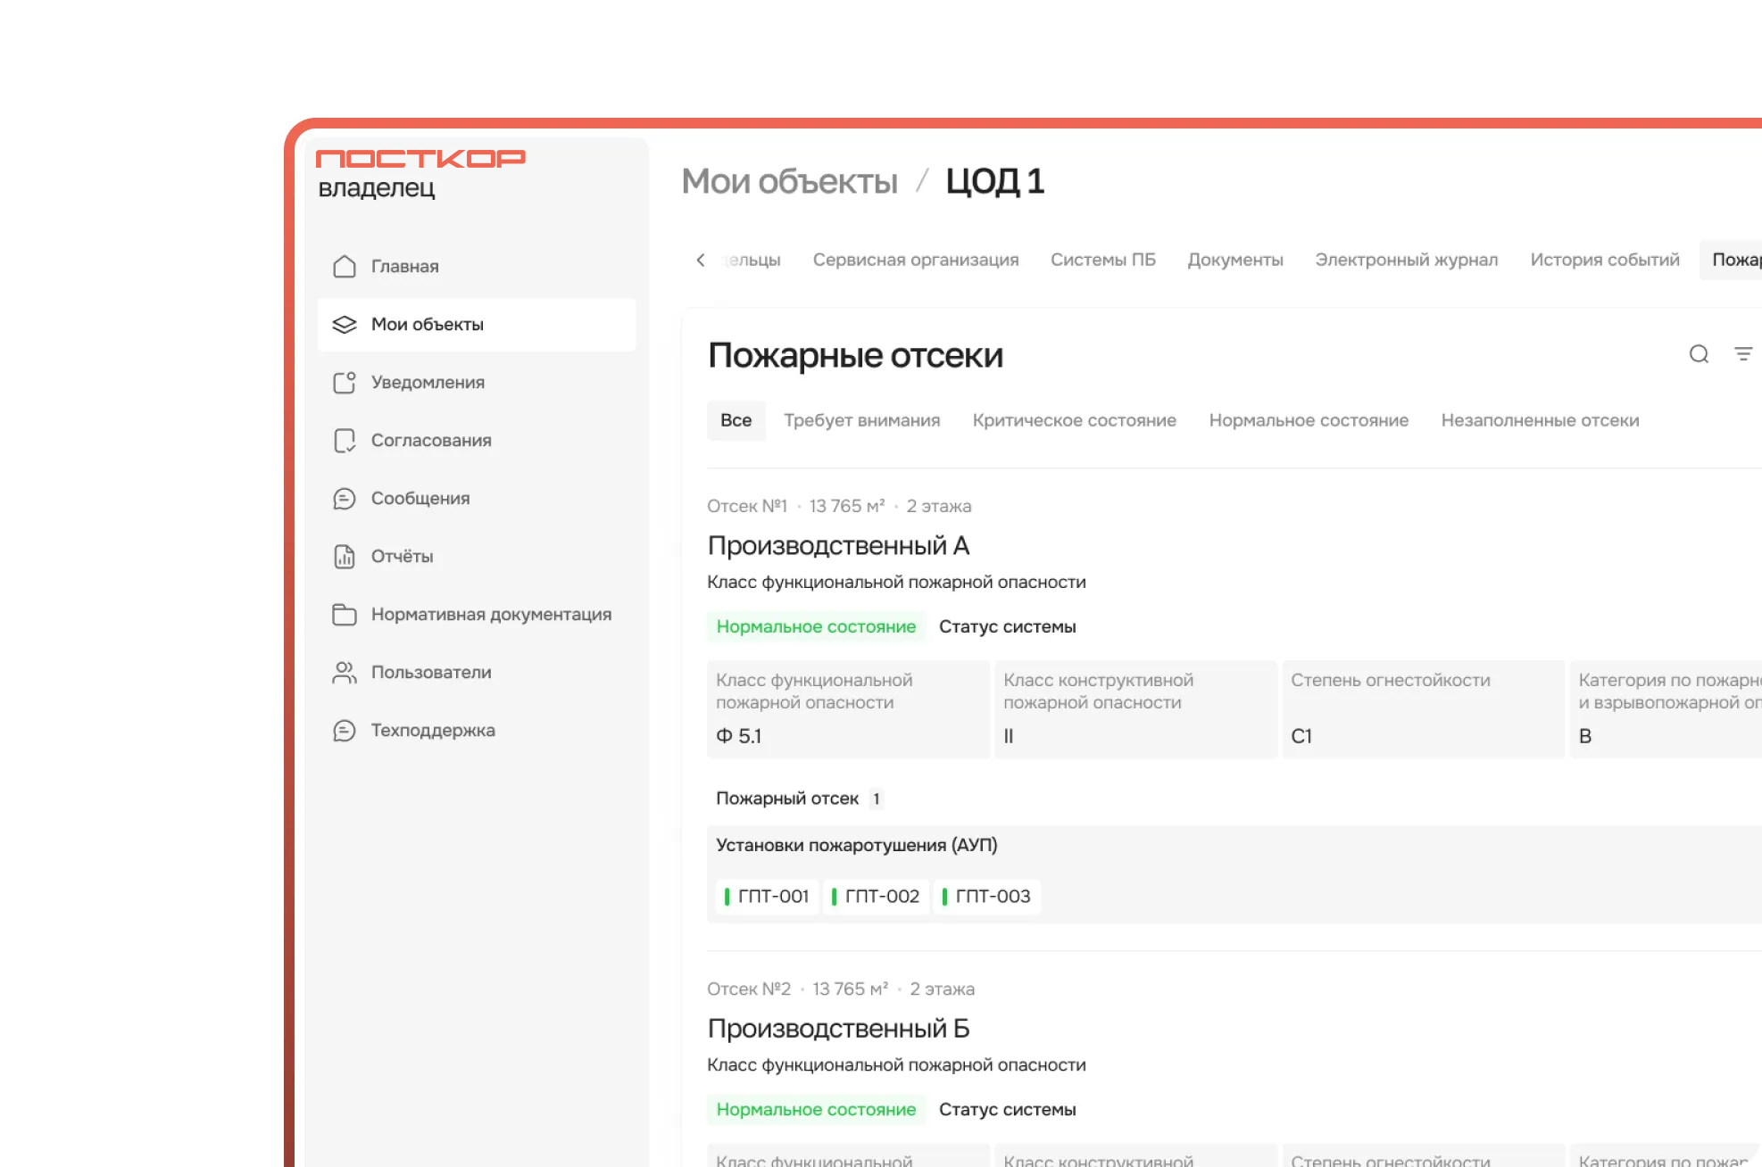Click the ГПТ-001 installation chip
The height and width of the screenshot is (1167, 1762).
pos(767,896)
